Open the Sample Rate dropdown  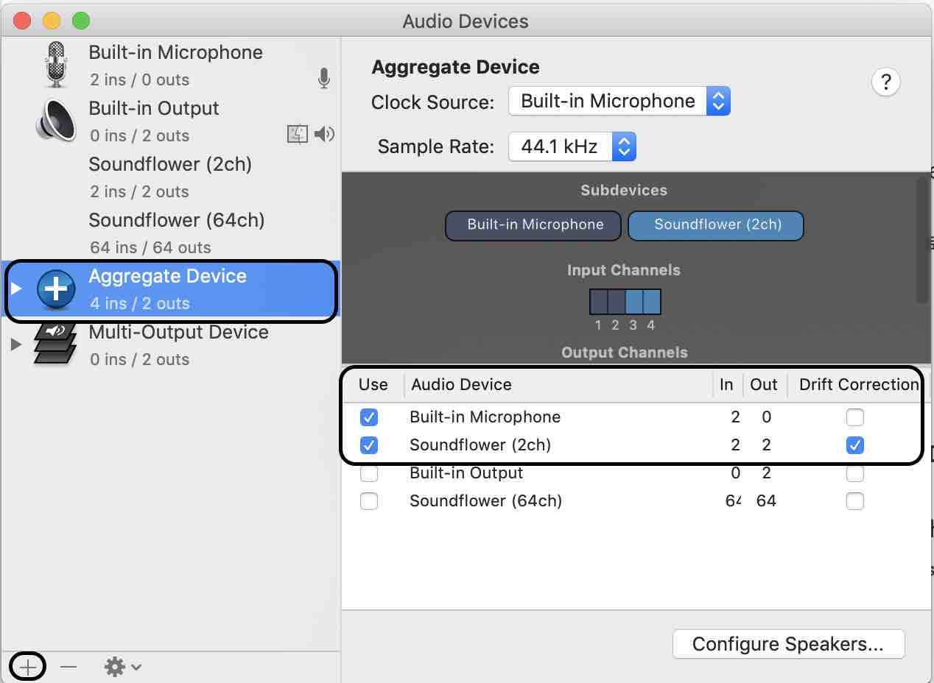572,146
